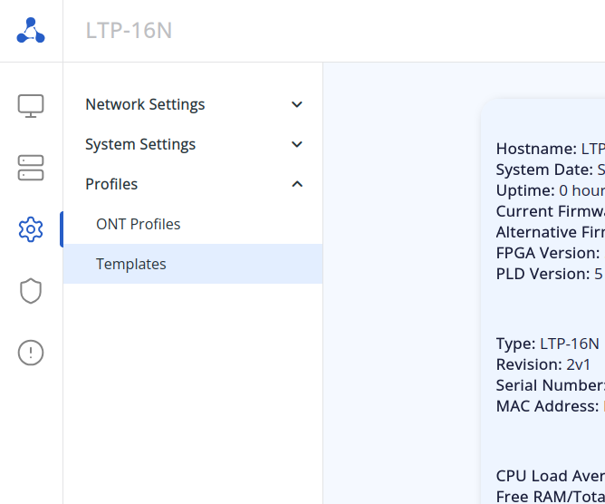Open the server devices icon in sidebar
The image size is (605, 504).
tap(31, 167)
